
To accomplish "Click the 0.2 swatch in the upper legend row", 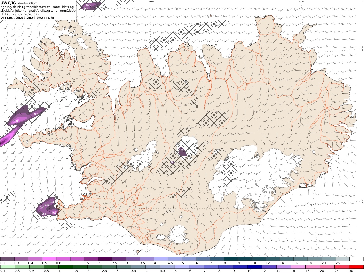I will (7, 259).
